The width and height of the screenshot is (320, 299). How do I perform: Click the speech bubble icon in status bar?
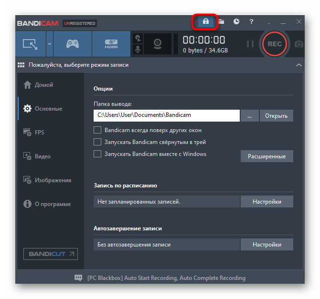[x=78, y=278]
